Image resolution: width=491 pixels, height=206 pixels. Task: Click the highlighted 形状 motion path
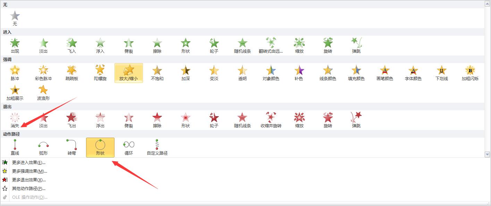(x=100, y=147)
